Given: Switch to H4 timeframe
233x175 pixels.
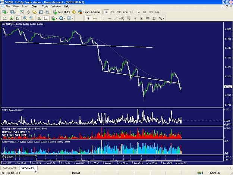Looking at the screenshot, I should (138, 12).
